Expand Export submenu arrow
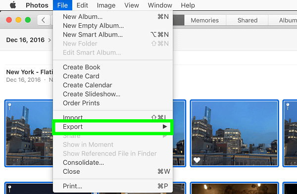Screen dimensions: 297x194 165,127
